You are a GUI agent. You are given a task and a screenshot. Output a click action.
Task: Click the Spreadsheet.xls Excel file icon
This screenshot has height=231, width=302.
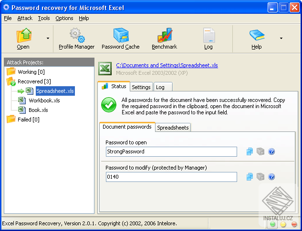(x=30, y=91)
